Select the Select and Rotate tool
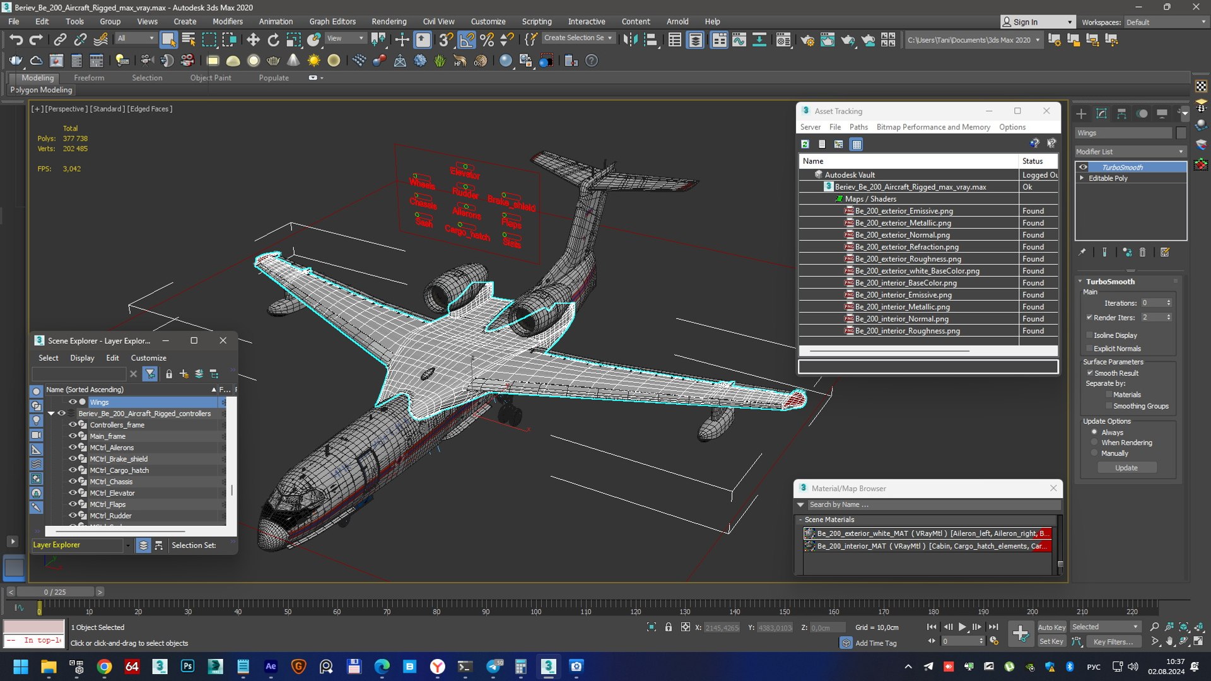Screen dimensions: 1211x681 click(273, 40)
